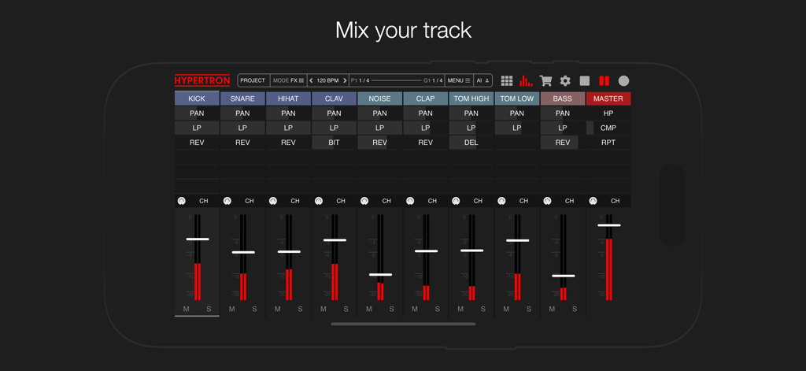Image resolution: width=806 pixels, height=371 pixels.
Task: Mute the SNARE channel
Action: pos(232,309)
